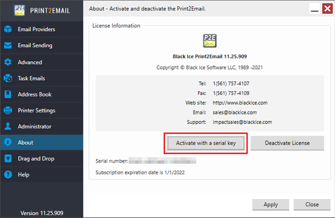
Task: Click Version 11.25.909 in sidebar footer
Action: click(42, 213)
